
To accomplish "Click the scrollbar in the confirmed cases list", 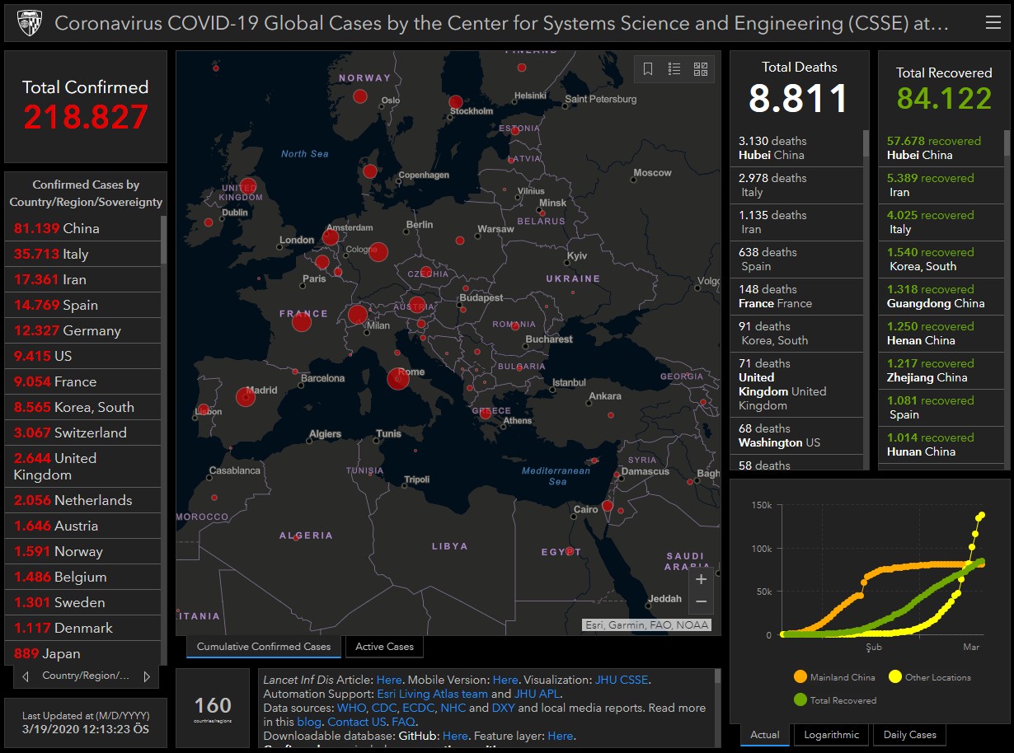I will pyautogui.click(x=163, y=240).
